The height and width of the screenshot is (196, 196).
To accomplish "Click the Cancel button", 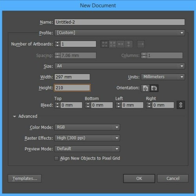I will [x=173, y=178].
